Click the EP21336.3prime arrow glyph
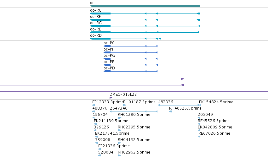The height and width of the screenshot is (157, 268). [100, 149]
